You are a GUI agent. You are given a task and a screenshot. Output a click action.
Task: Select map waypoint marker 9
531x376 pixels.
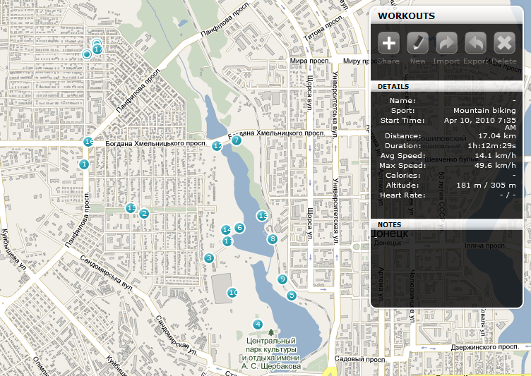[282, 279]
